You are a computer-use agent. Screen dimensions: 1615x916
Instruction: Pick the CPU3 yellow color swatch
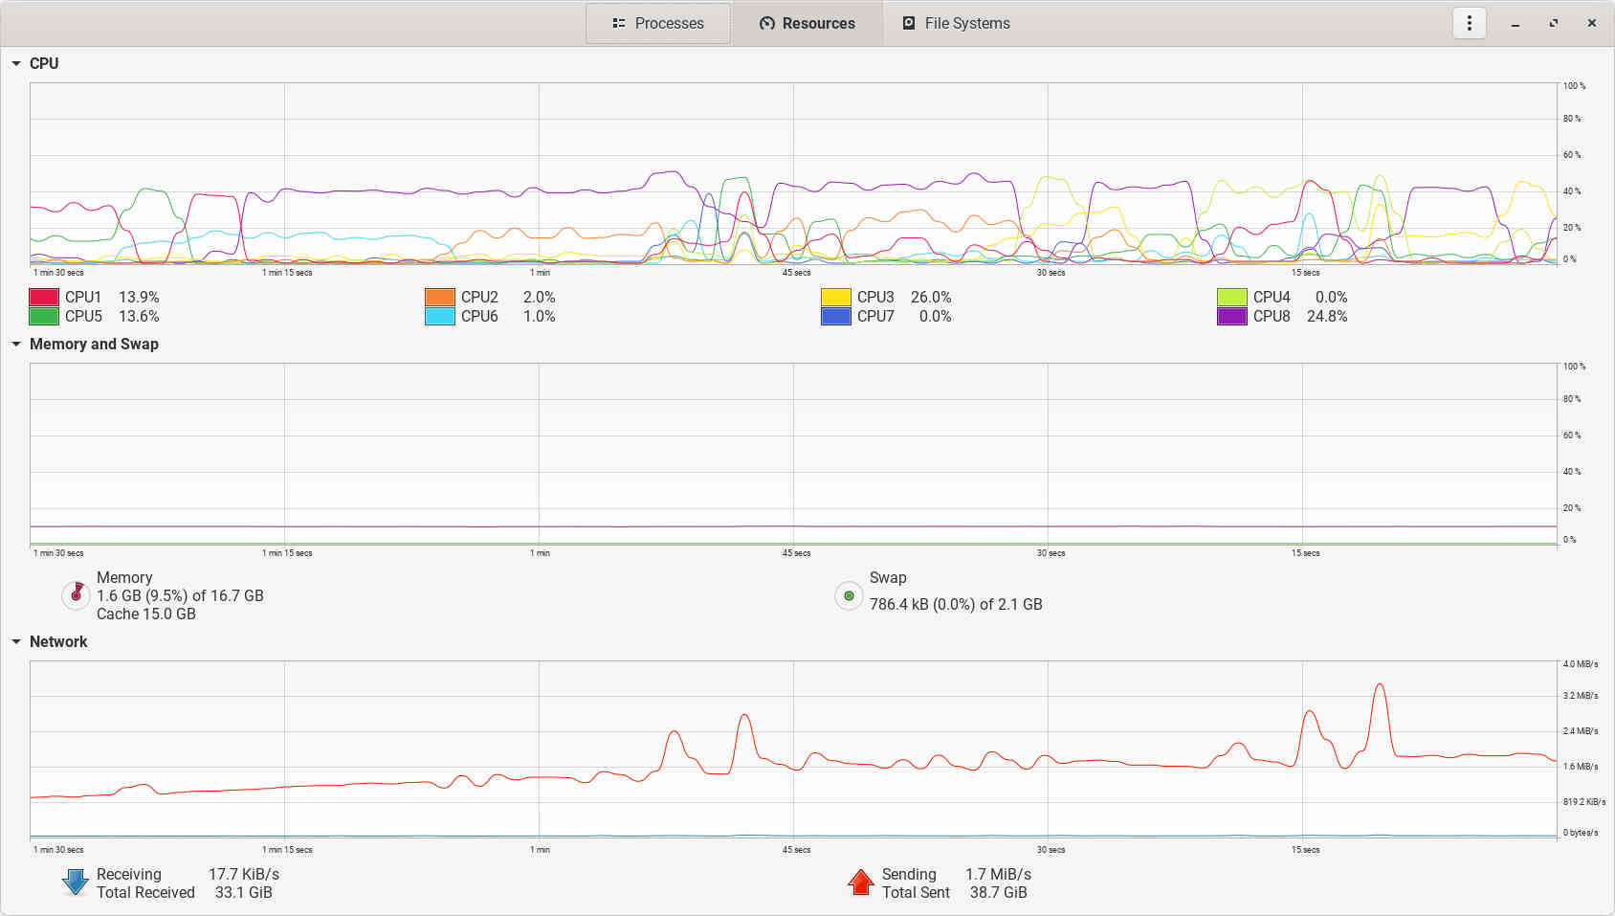coord(836,297)
